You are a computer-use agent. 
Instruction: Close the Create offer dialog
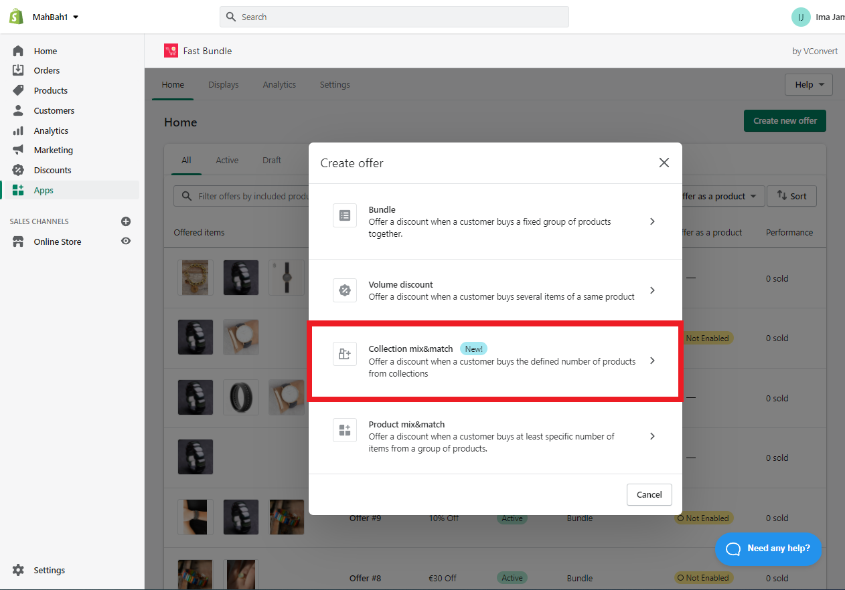(664, 163)
